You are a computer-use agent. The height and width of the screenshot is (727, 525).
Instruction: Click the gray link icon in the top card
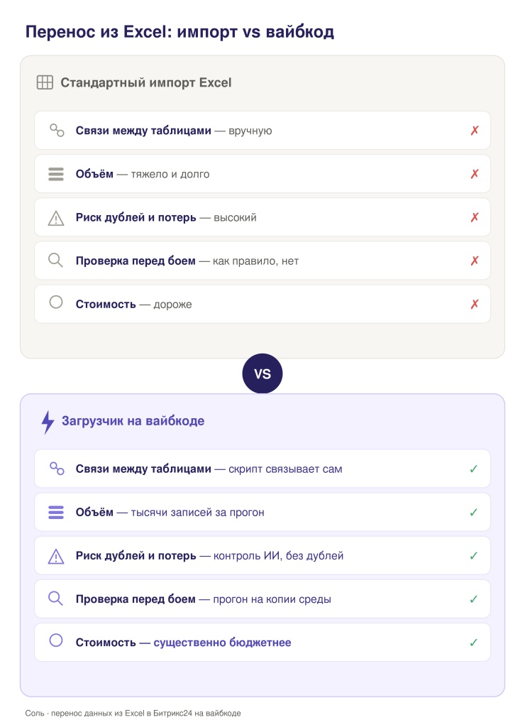(x=57, y=131)
